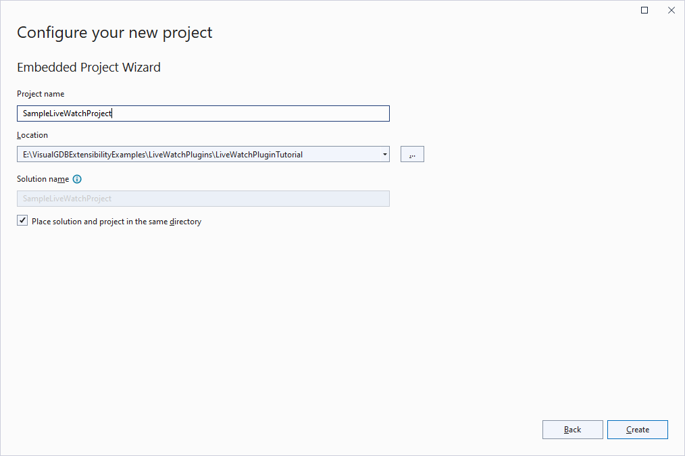Click the Project name label
685x456 pixels.
(41, 94)
